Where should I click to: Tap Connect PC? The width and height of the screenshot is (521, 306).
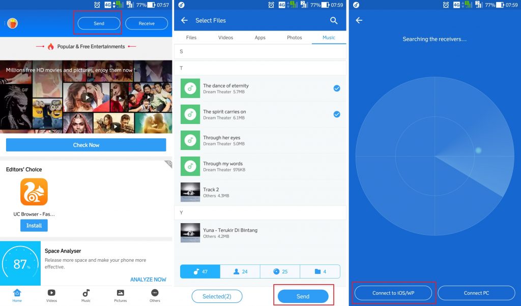point(476,293)
